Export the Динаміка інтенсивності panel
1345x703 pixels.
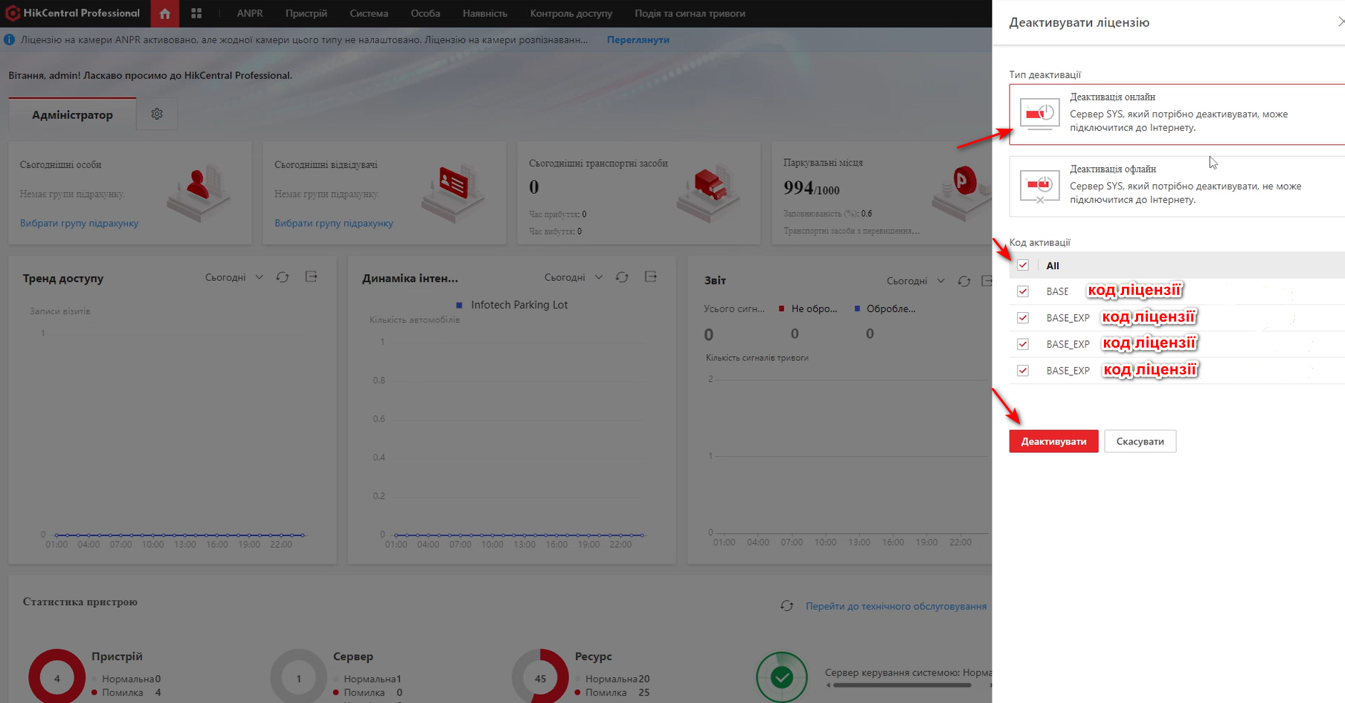pyautogui.click(x=651, y=277)
